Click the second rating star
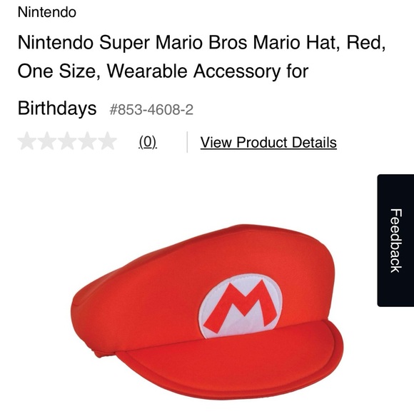This screenshot has height=414, width=414. (x=47, y=141)
